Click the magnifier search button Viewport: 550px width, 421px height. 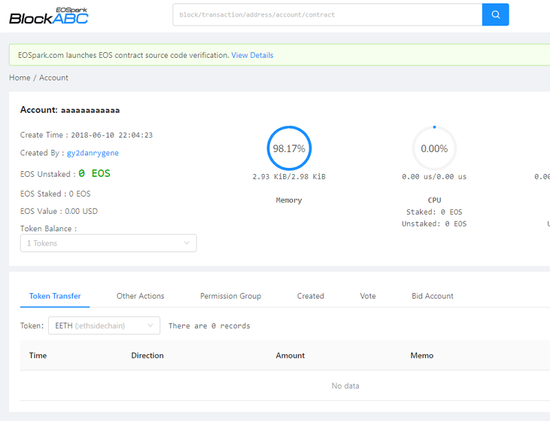tap(495, 14)
